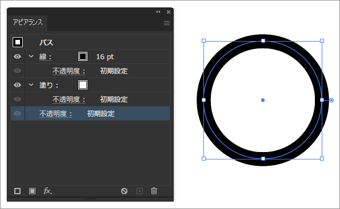The height and width of the screenshot is (209, 340).
Task: Click the black stroke color swatch
Action: (83, 56)
